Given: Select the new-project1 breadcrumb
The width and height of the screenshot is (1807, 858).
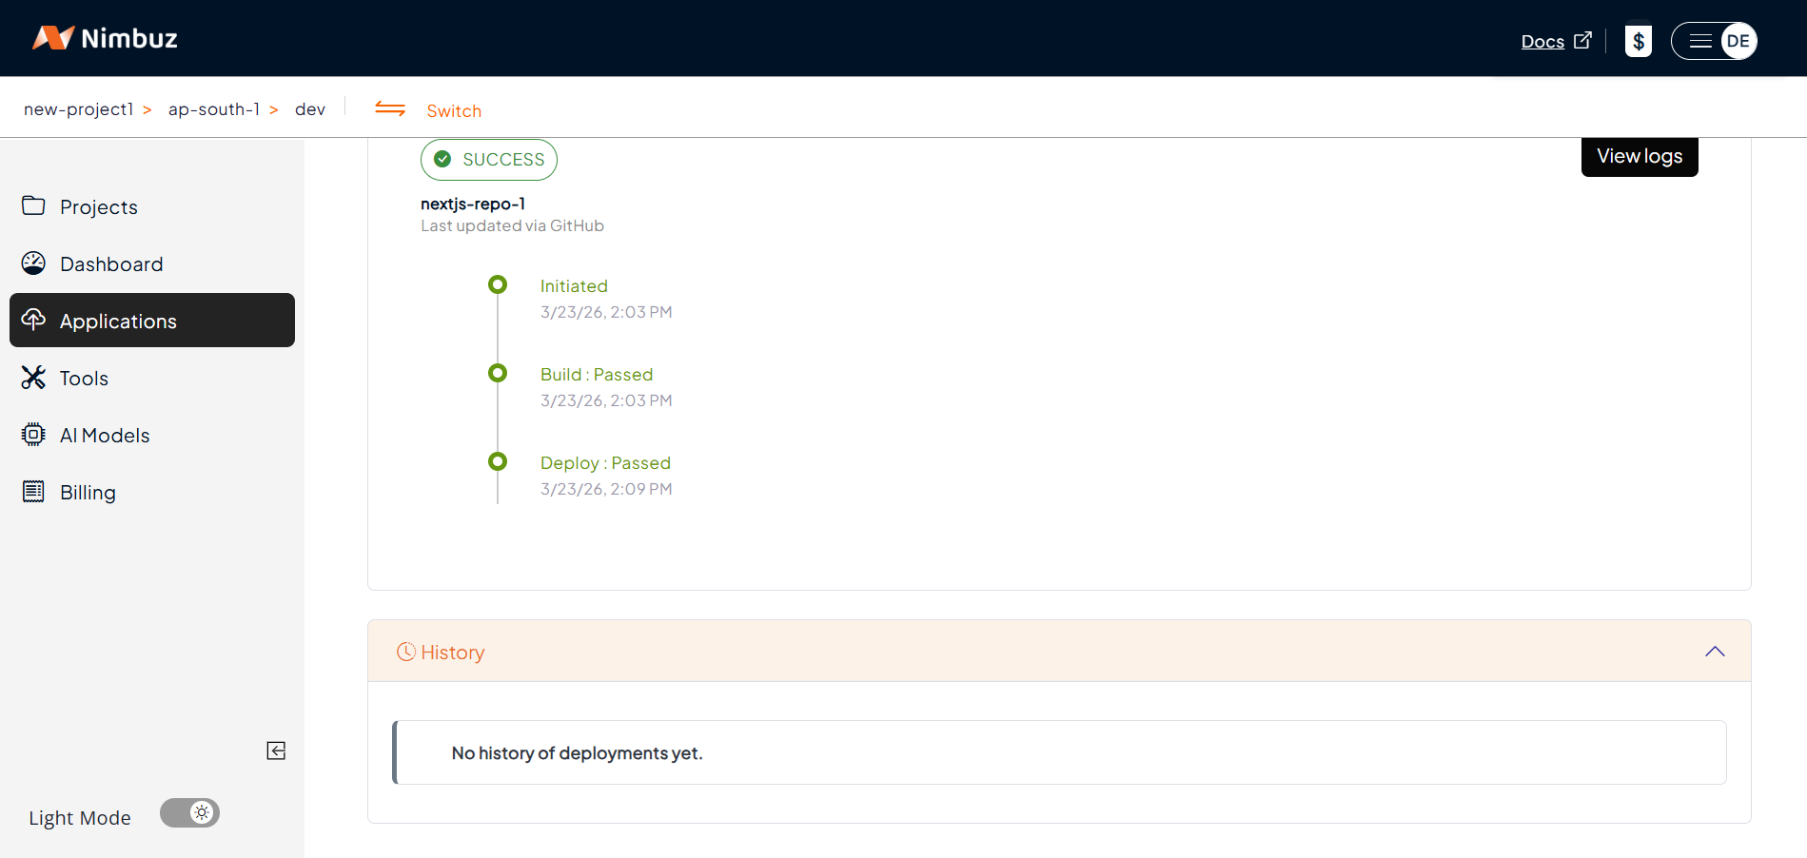Looking at the screenshot, I should click(x=78, y=109).
